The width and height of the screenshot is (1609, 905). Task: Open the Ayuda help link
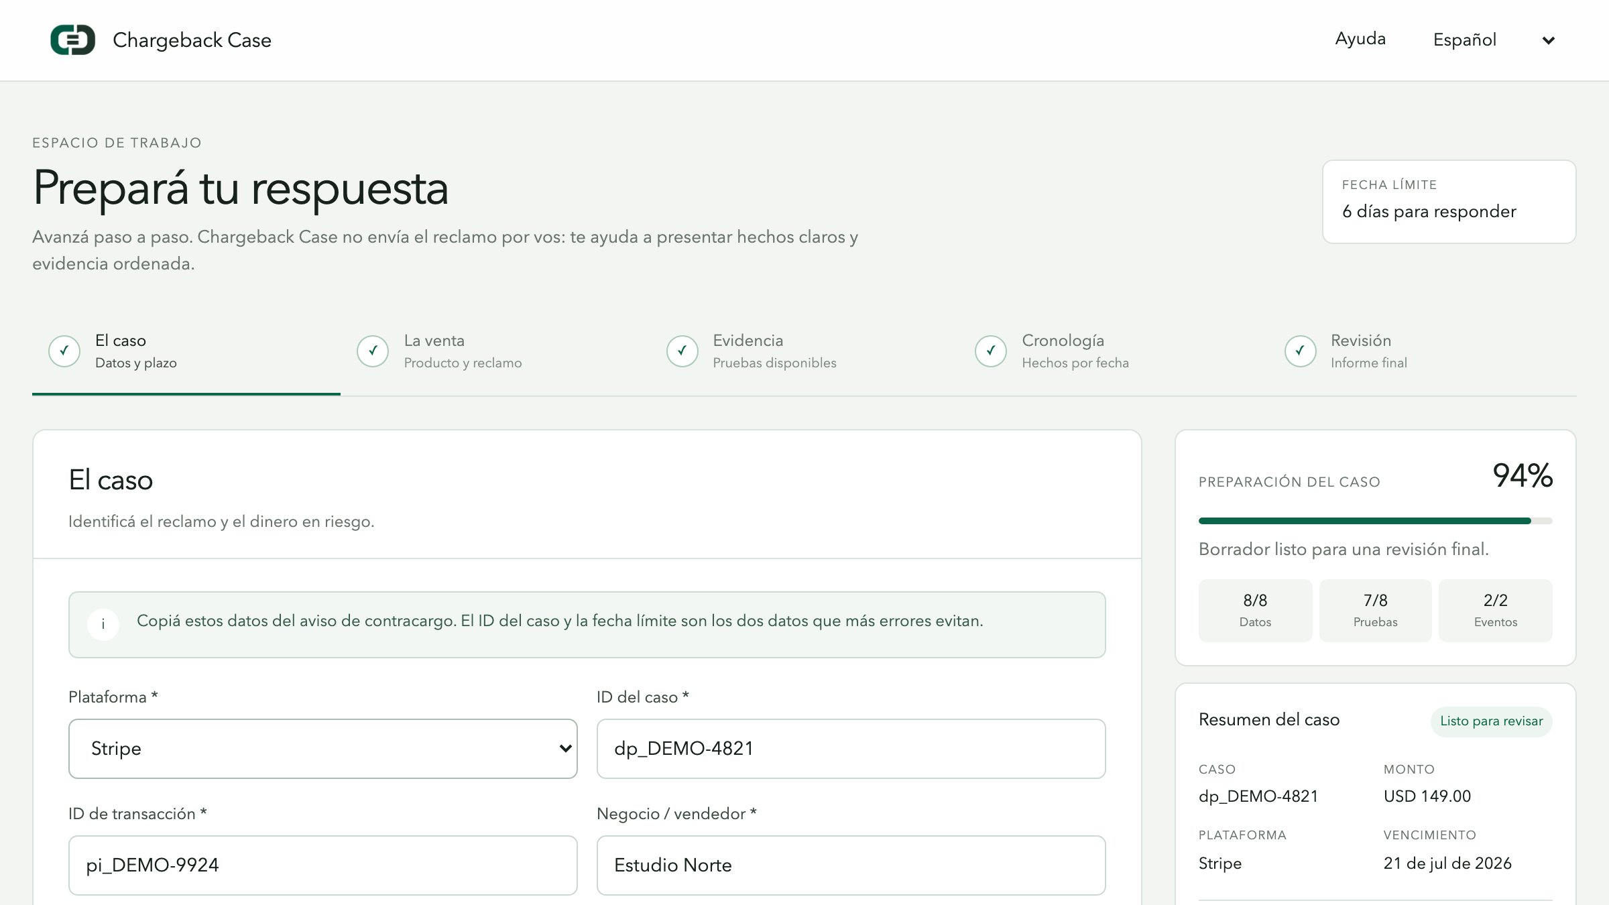(1360, 39)
